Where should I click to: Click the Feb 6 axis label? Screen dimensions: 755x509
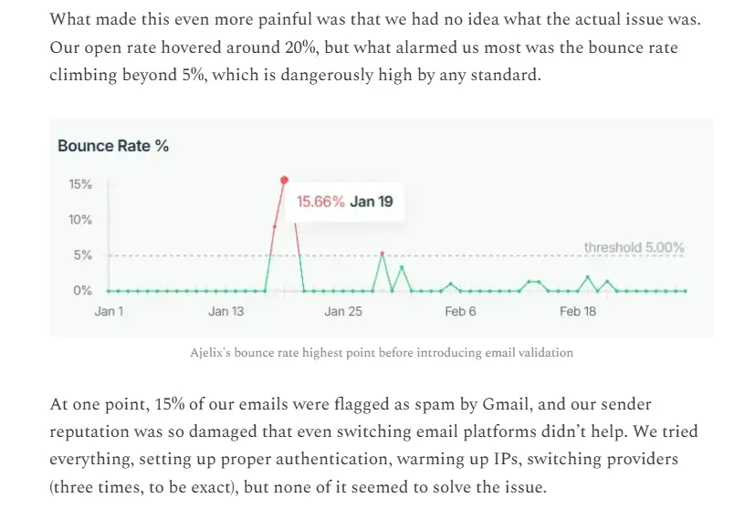click(x=460, y=312)
